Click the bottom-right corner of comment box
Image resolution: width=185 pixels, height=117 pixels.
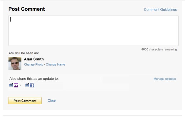(177, 45)
